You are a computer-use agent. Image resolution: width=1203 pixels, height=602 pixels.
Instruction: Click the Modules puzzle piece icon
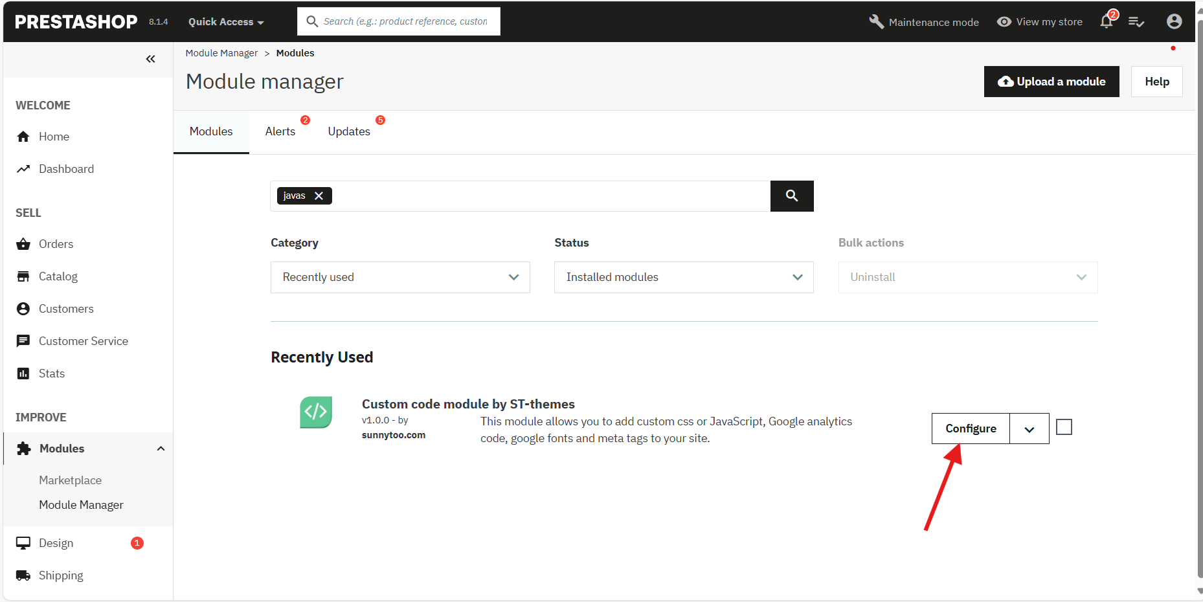click(24, 449)
